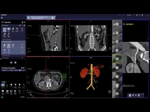Click the second icon in bottom-right vessel toolbar
The height and width of the screenshot is (112, 150).
[x=133, y=95]
